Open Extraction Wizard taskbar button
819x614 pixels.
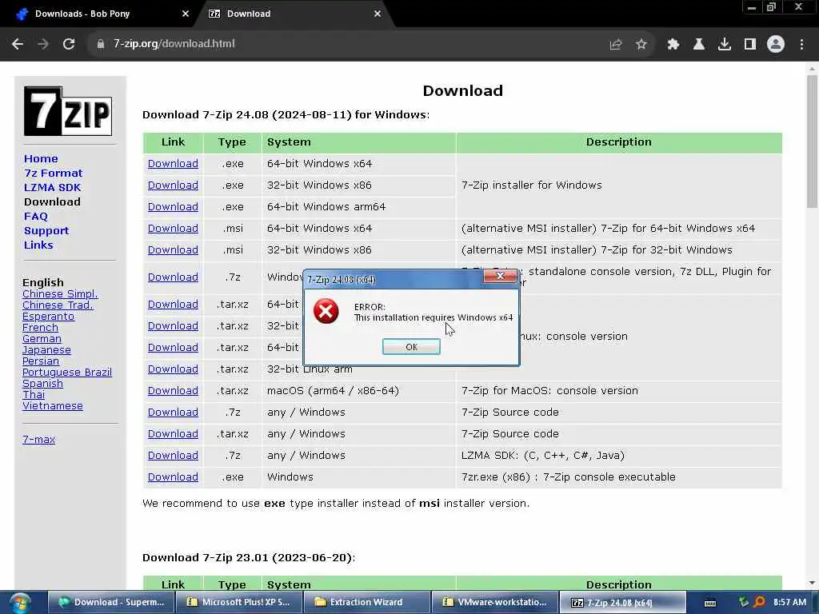coord(366,603)
